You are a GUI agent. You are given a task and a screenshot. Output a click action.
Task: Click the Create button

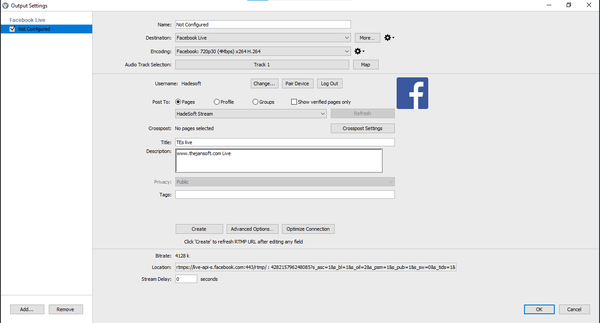199,229
